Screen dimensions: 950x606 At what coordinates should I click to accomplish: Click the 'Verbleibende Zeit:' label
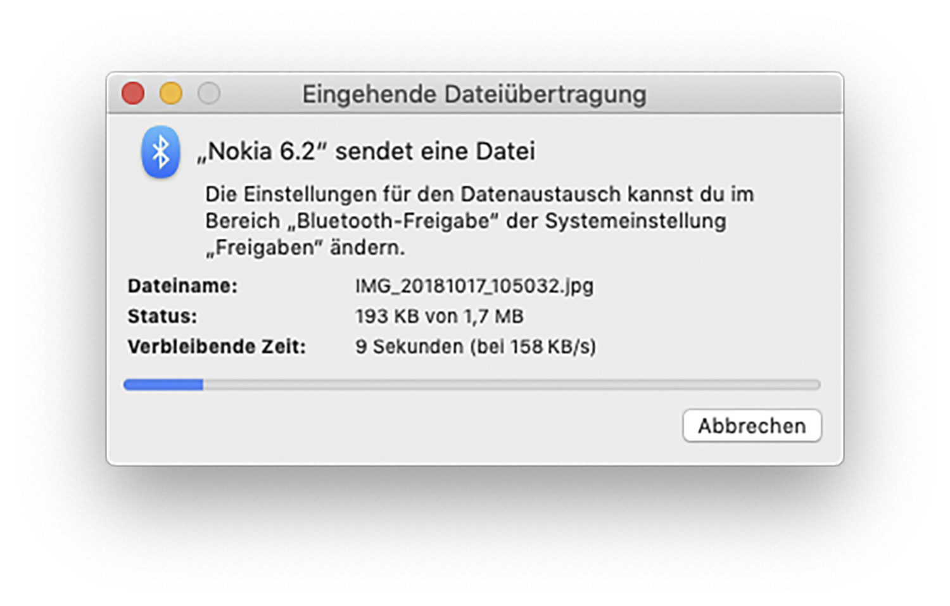coord(217,346)
